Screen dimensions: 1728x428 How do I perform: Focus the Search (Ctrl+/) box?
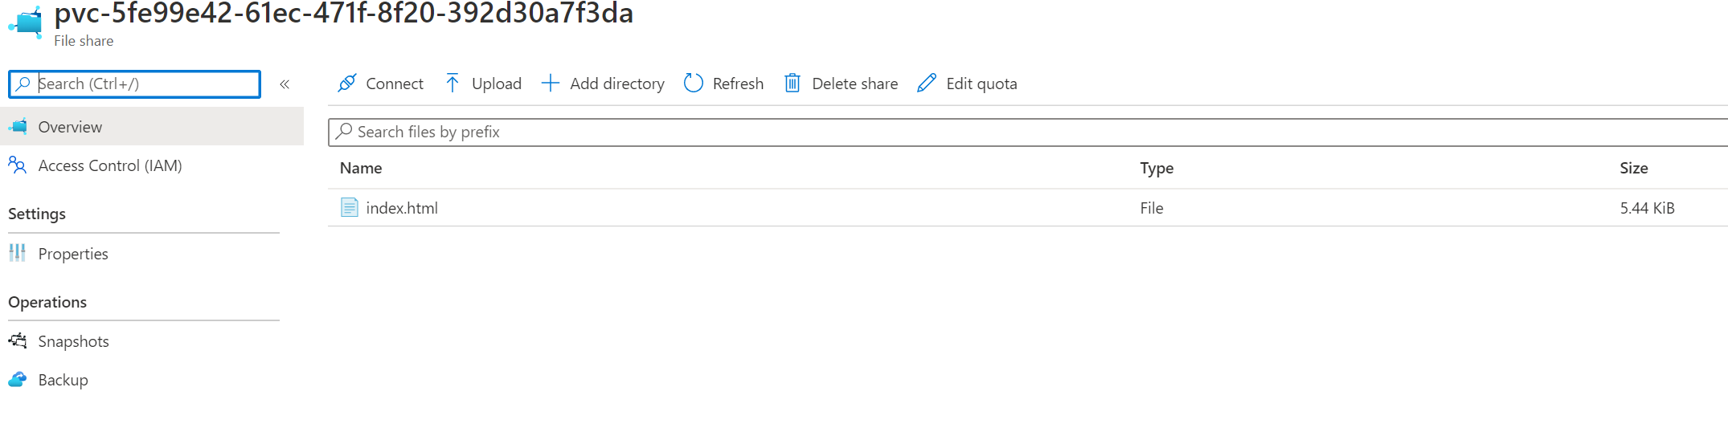(145, 84)
